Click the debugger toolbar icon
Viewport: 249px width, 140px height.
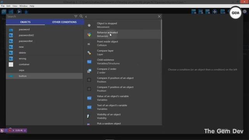(x=26, y=12)
